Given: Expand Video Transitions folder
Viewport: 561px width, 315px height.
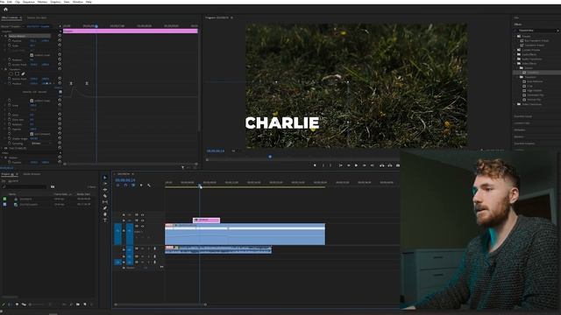Looking at the screenshot, I should pos(515,104).
